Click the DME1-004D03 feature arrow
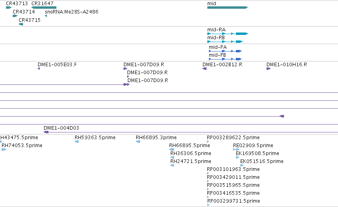Viewport: 338px width, 207px height. click(x=46, y=132)
